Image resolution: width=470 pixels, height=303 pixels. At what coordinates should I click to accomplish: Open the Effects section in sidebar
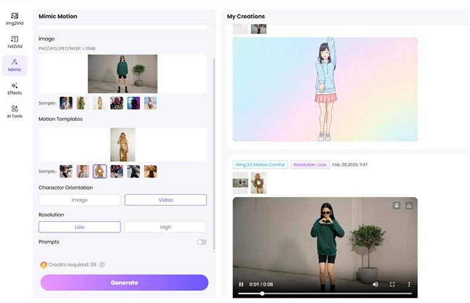click(x=15, y=89)
